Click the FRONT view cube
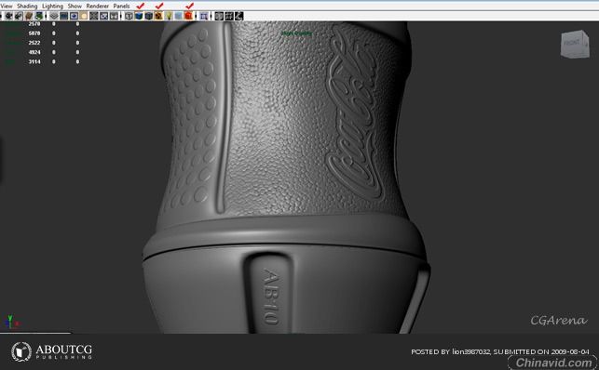The image size is (599, 370). click(x=575, y=44)
